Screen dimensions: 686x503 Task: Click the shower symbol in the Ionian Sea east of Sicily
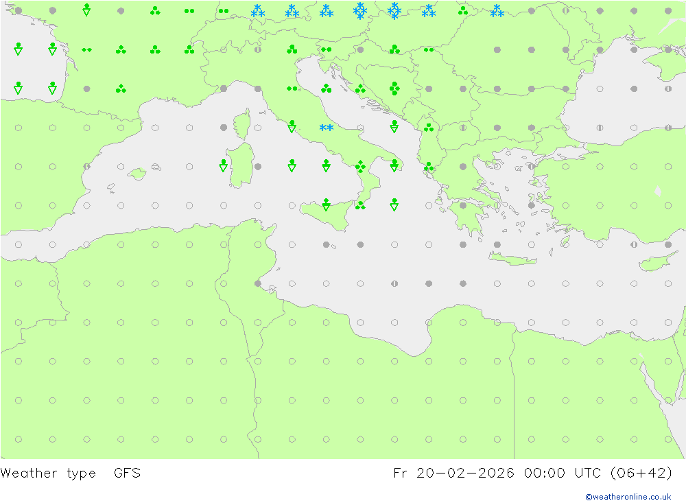[394, 204]
